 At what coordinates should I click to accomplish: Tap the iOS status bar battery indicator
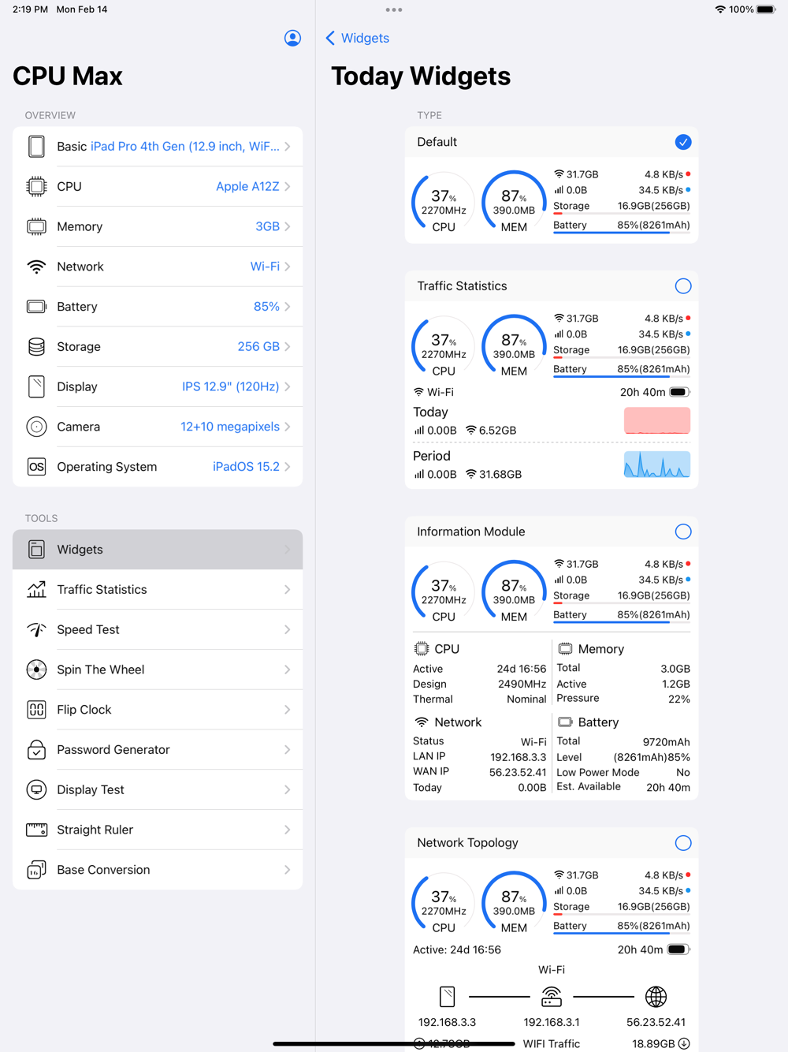tap(766, 9)
